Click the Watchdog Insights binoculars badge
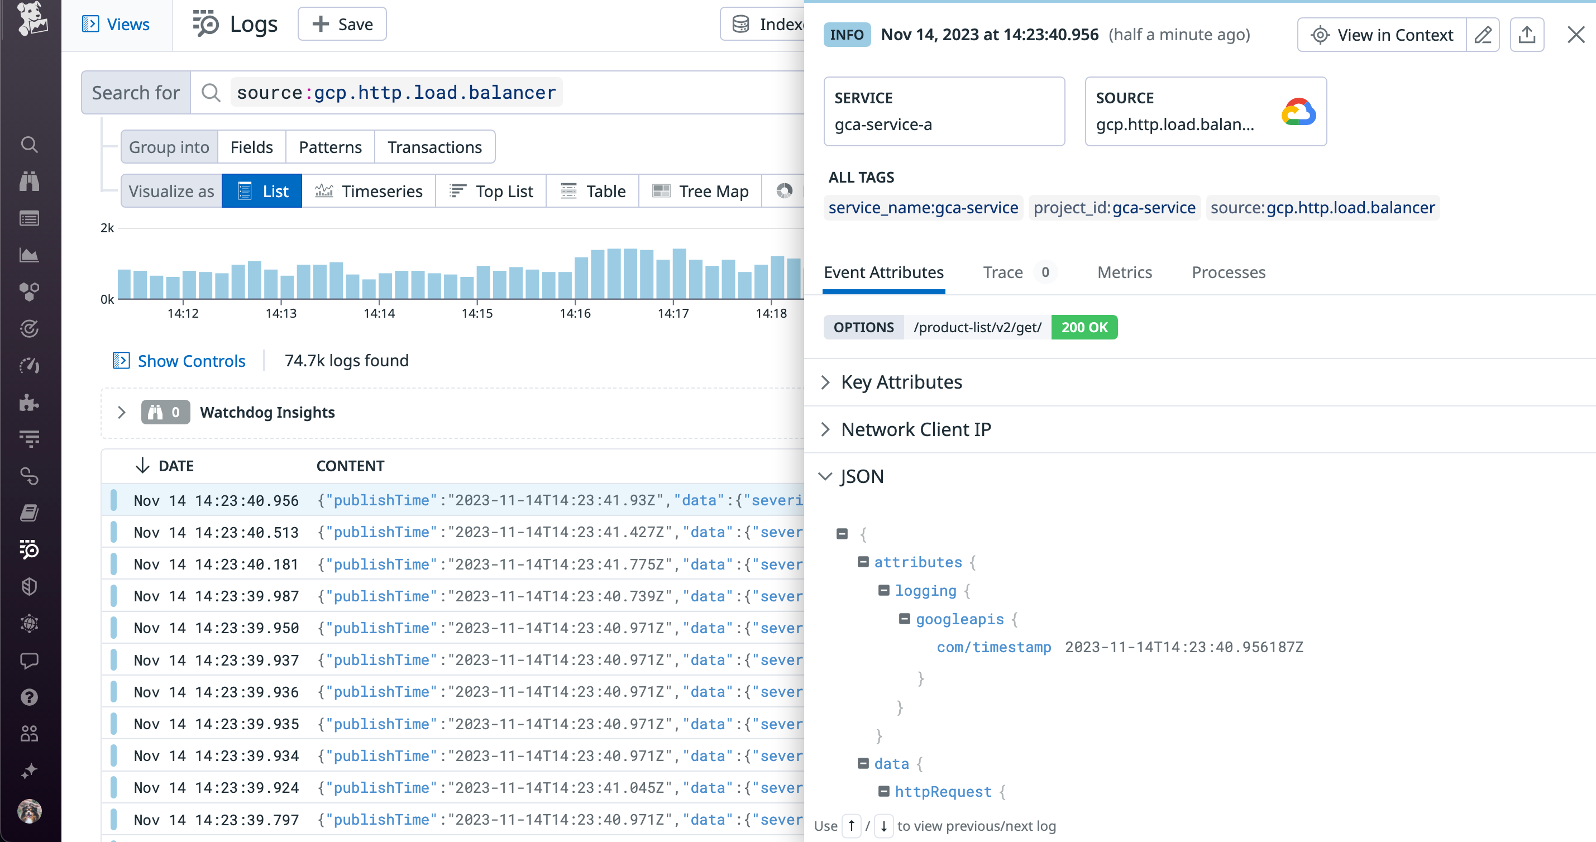 pyautogui.click(x=165, y=412)
